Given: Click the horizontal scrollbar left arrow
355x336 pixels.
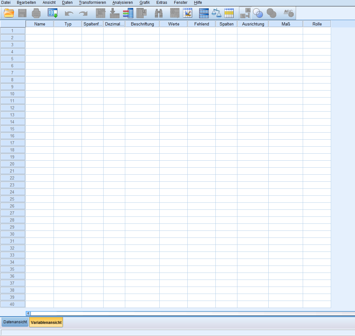Looking at the screenshot, I should [28, 313].
